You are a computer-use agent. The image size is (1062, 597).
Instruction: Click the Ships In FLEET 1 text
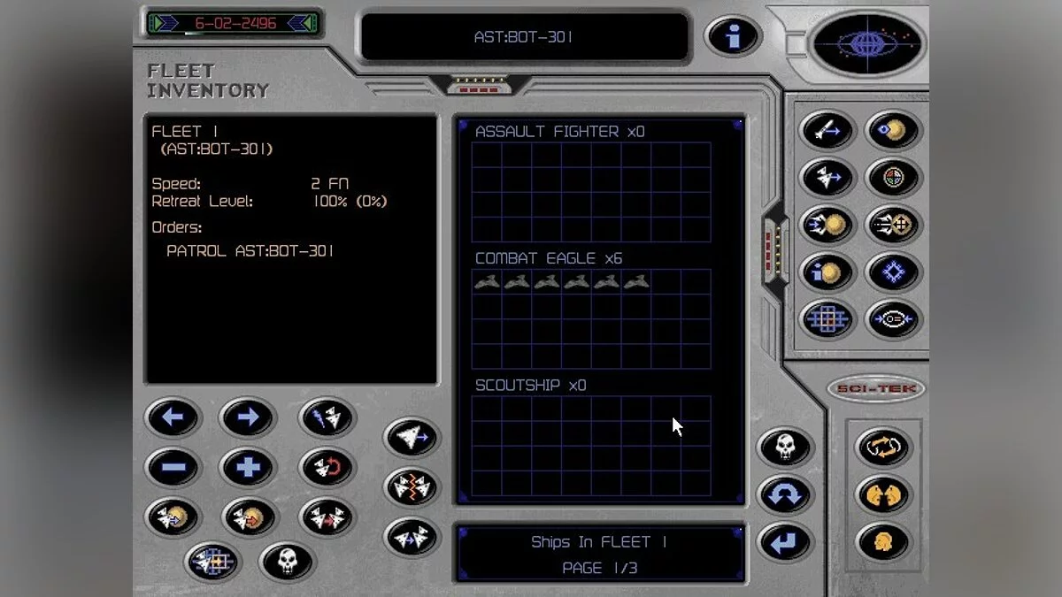click(600, 541)
